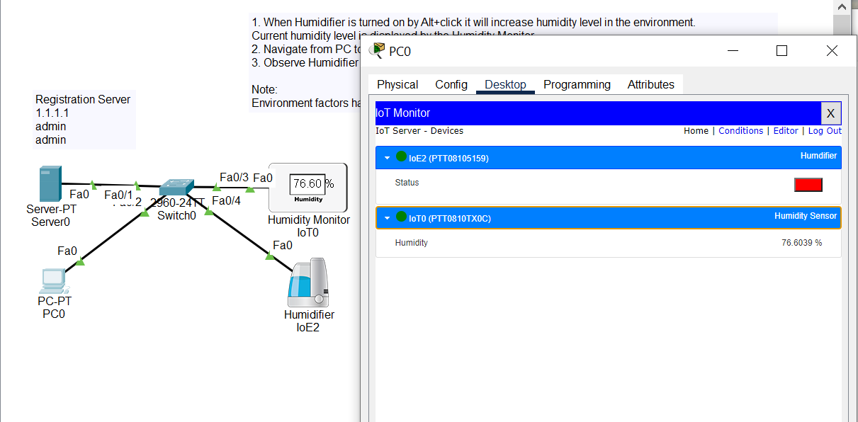Open the Config tab
This screenshot has width=858, height=422.
point(451,84)
